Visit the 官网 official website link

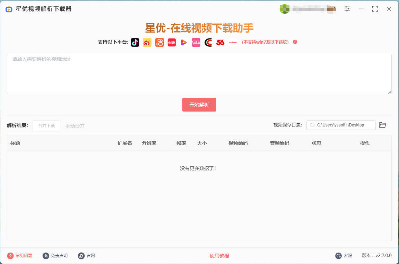coord(87,256)
